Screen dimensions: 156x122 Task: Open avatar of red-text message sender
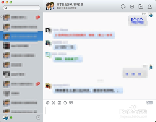pyautogui.click(x=48, y=30)
